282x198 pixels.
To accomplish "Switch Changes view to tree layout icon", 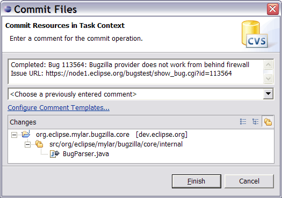I will [x=255, y=122].
